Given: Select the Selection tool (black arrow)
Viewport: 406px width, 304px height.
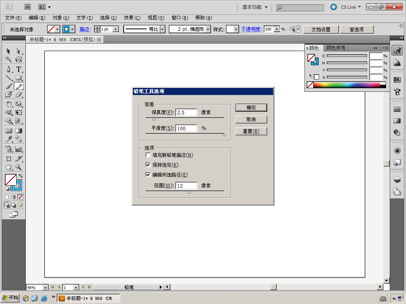Looking at the screenshot, I should [x=8, y=51].
